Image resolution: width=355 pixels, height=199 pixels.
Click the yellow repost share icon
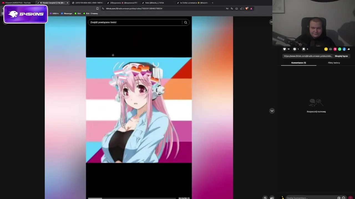click(x=326, y=49)
